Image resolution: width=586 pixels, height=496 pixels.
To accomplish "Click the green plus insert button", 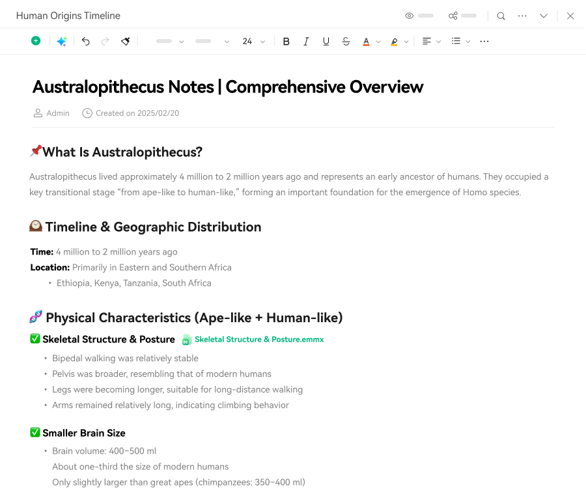I will [x=36, y=41].
